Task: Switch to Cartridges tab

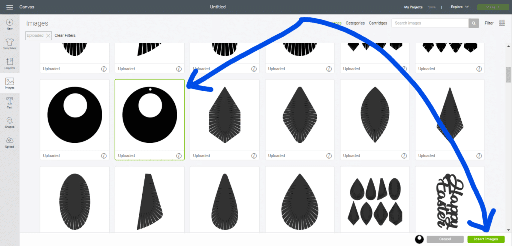Action: pos(378,23)
